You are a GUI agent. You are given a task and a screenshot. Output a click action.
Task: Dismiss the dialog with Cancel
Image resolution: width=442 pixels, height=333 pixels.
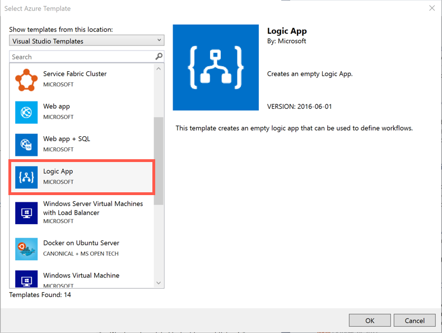(x=415, y=321)
